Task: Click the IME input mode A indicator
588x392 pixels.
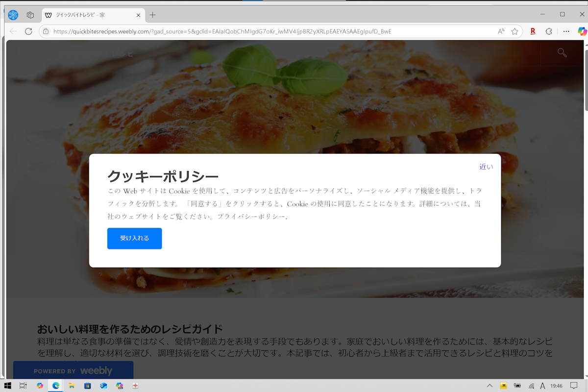Action: point(542,386)
